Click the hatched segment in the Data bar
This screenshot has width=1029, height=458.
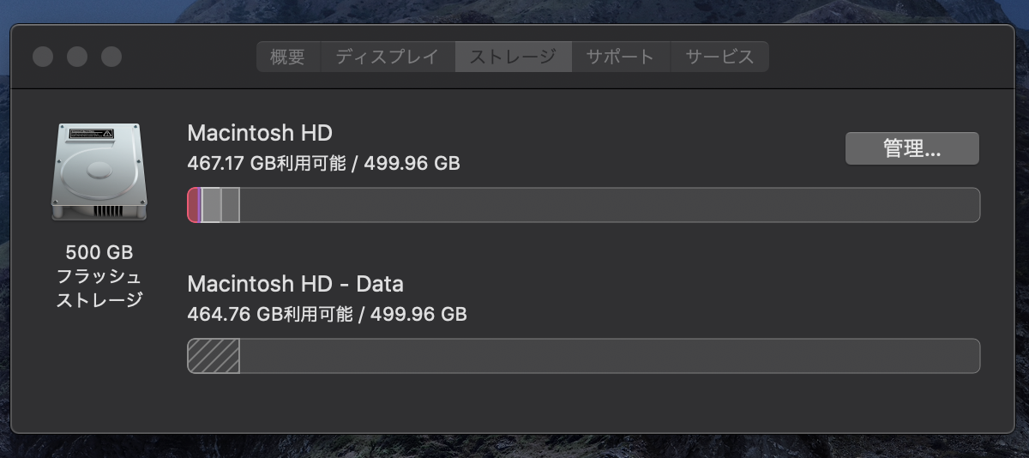click(x=214, y=356)
